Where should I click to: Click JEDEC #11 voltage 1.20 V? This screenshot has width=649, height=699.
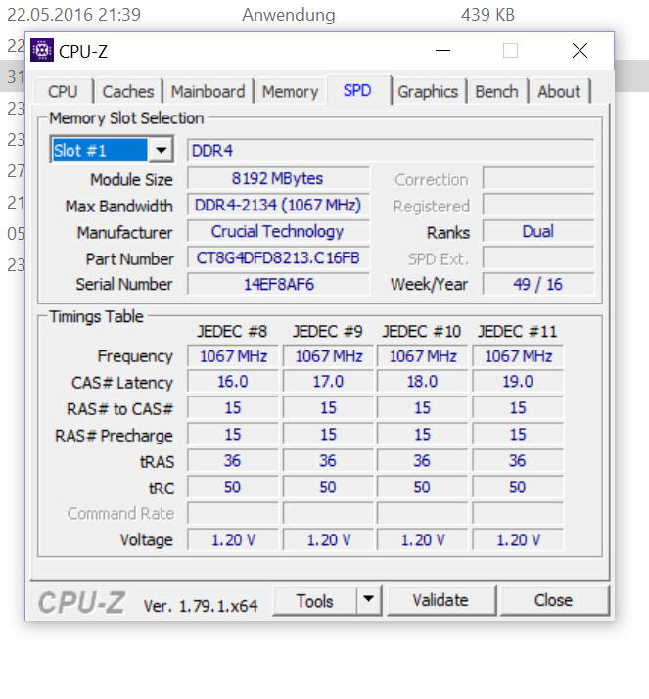(x=518, y=539)
